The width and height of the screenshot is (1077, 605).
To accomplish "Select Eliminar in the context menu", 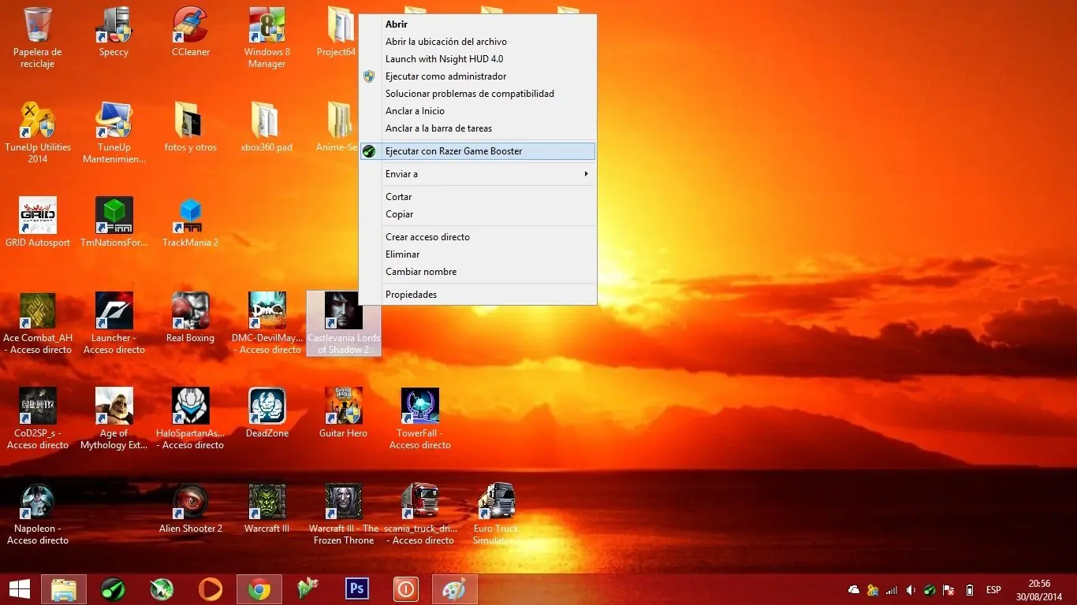I will pos(478,254).
